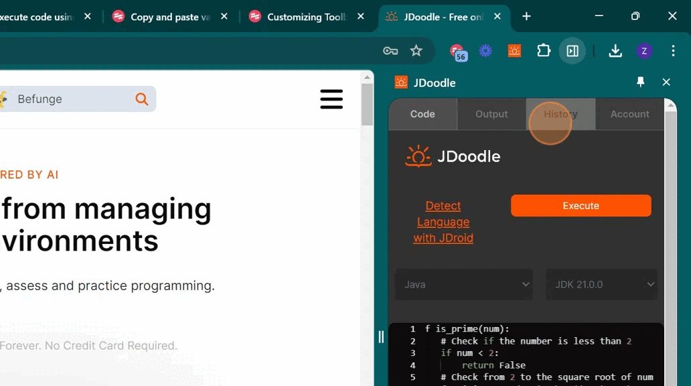Click the search magnifier beside Befunge
Viewport: 691px width, 386px height.
pyautogui.click(x=142, y=99)
